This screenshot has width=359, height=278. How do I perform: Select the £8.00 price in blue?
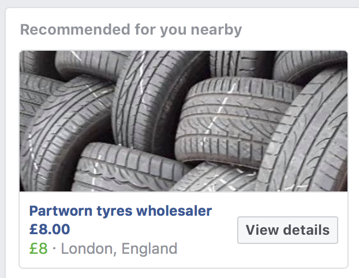tap(50, 229)
